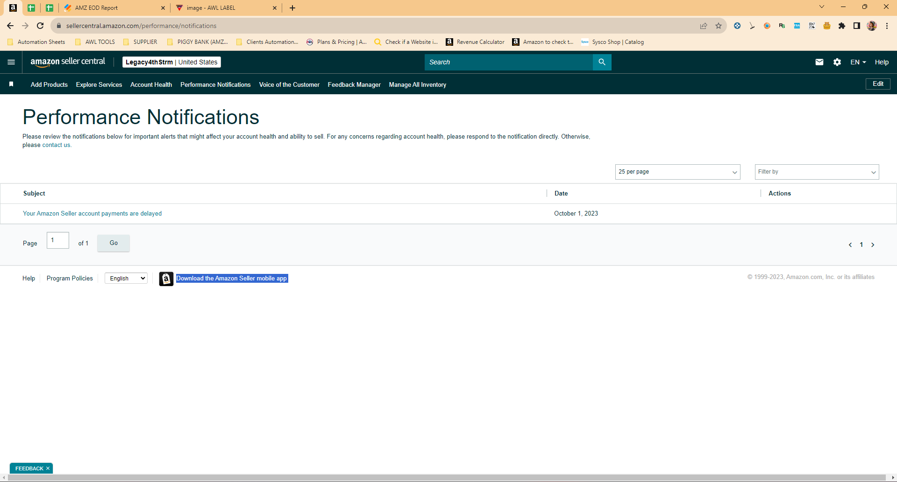897x482 pixels.
Task: Open Performance Notifications in the nav bar
Action: [215, 84]
